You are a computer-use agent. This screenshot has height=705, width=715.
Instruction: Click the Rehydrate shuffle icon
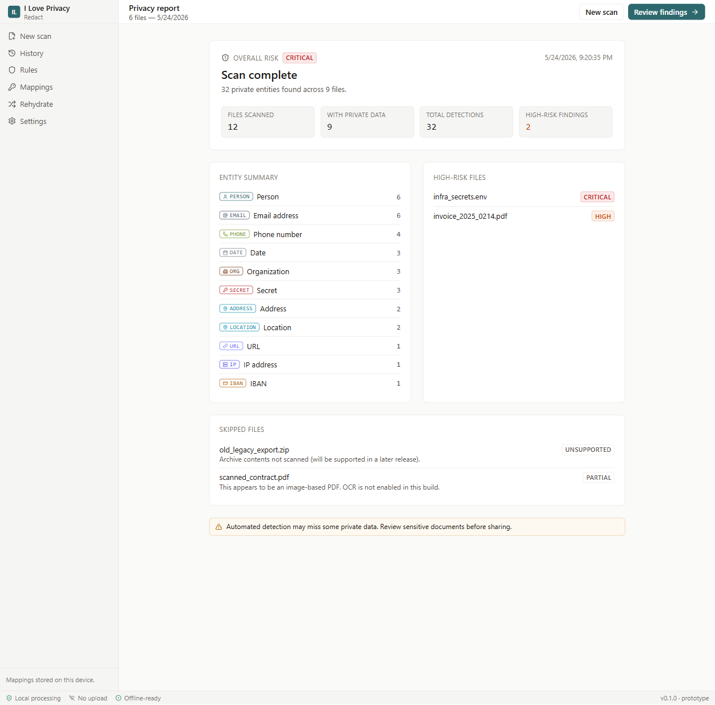click(12, 104)
